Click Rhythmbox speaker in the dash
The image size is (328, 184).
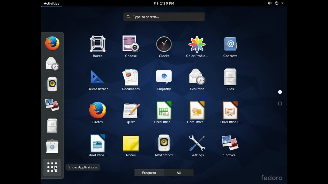52,84
